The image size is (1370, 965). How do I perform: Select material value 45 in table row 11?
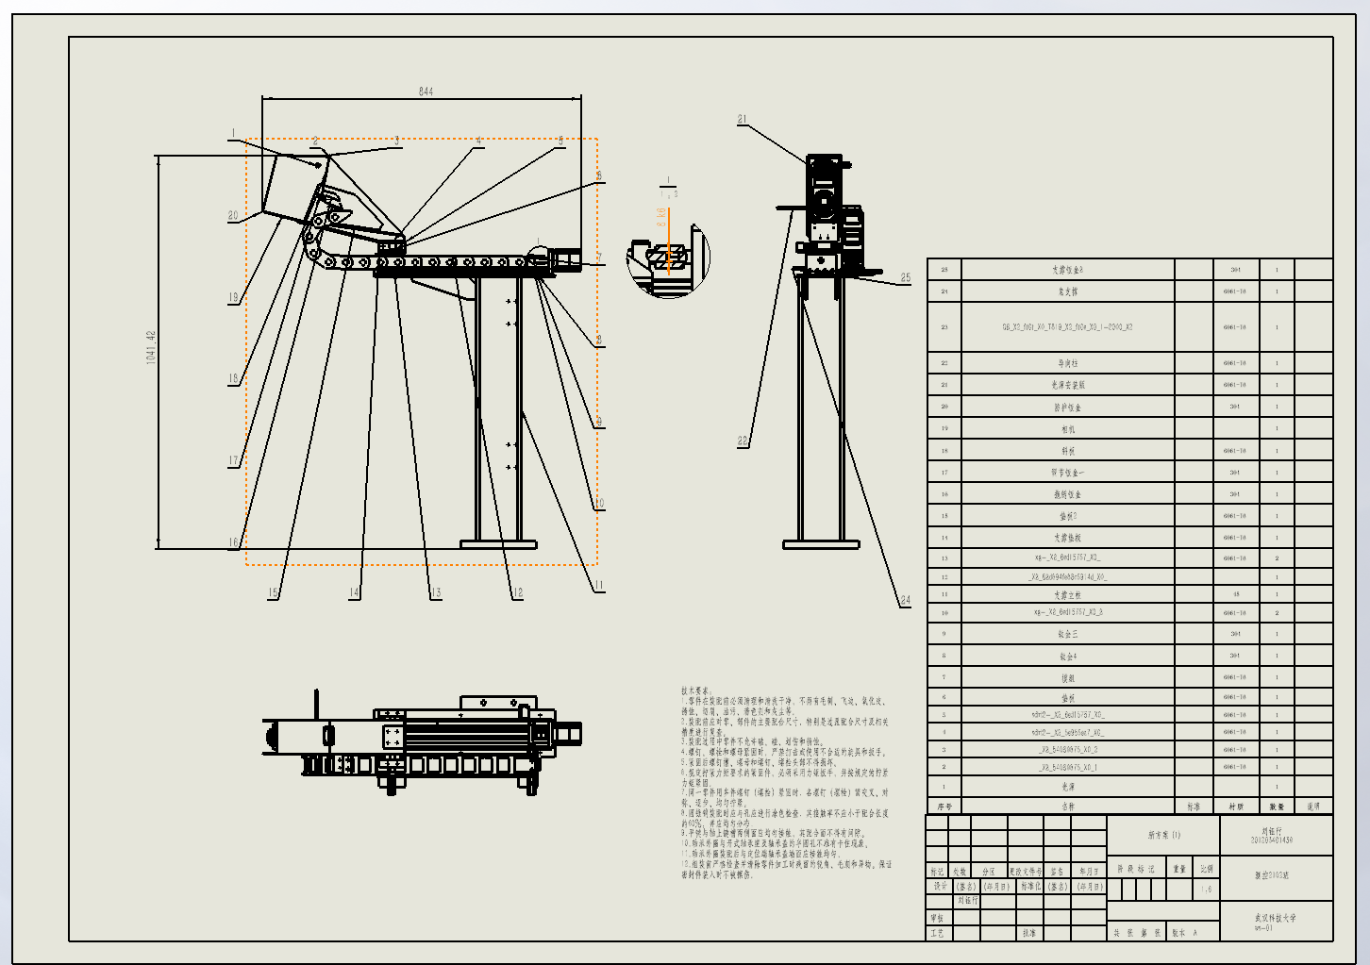point(1235,594)
